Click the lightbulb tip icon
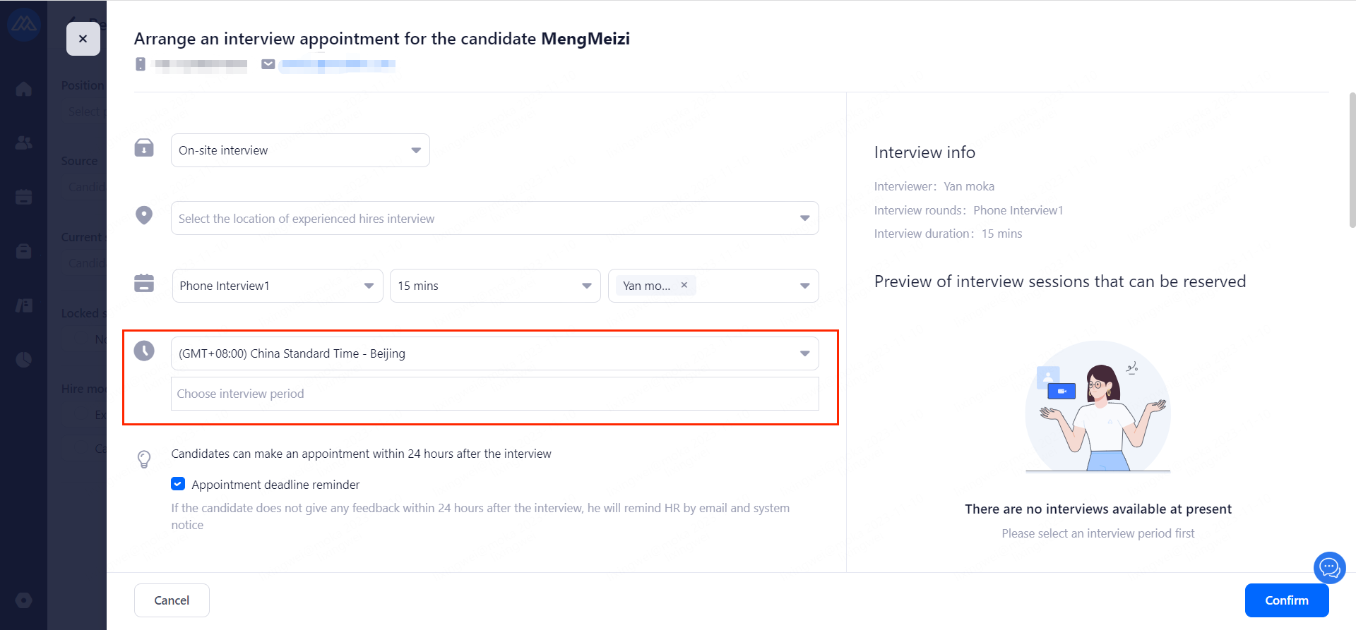The image size is (1356, 630). point(144,459)
